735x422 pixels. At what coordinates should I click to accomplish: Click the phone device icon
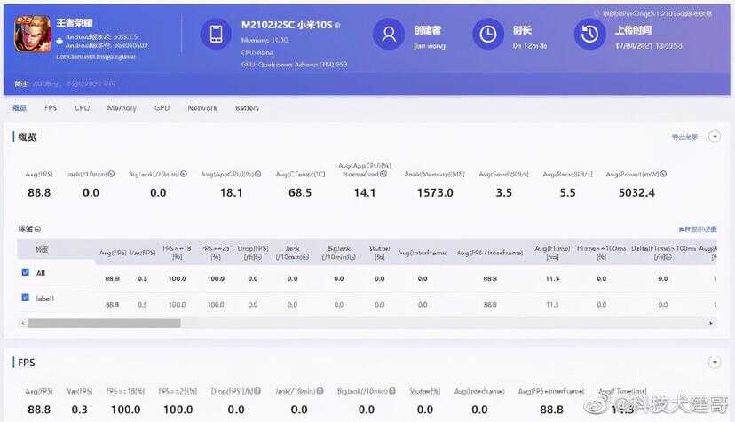216,34
